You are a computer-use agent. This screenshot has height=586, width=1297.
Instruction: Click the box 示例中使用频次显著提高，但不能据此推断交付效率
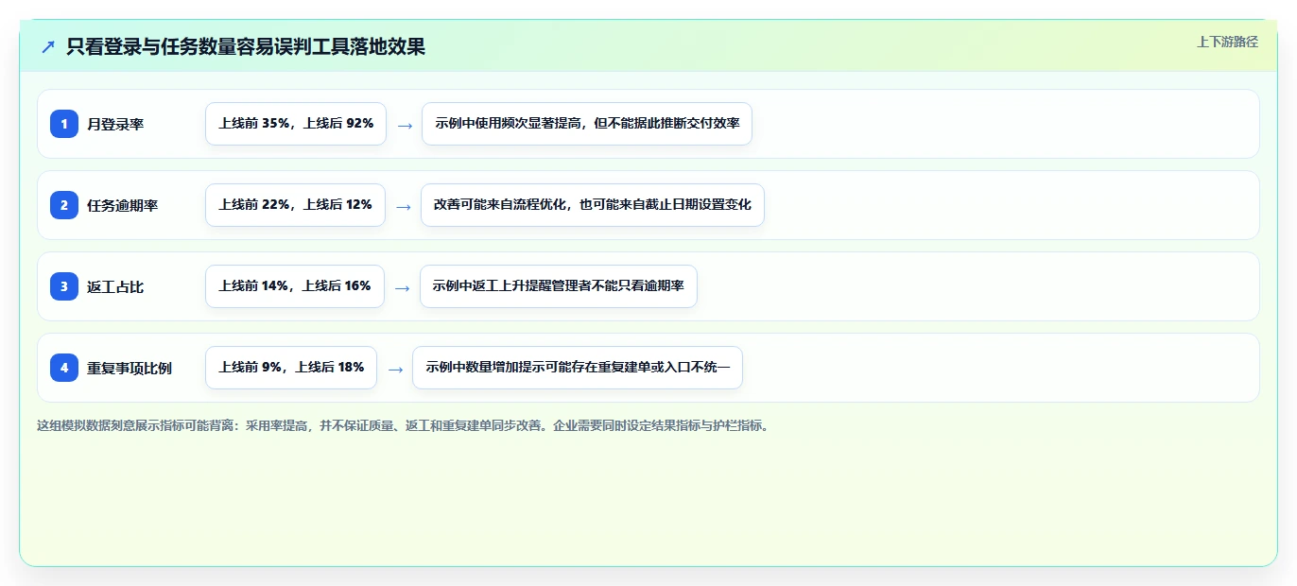coord(587,124)
